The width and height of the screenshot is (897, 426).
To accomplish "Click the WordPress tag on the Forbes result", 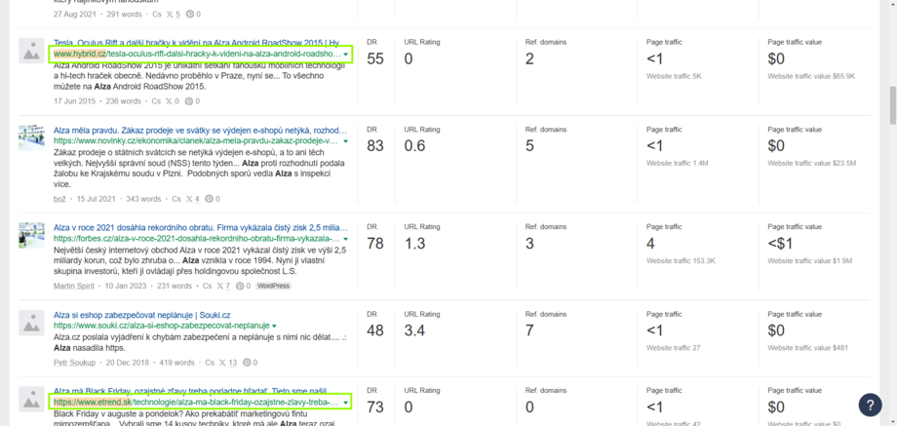I will [273, 286].
